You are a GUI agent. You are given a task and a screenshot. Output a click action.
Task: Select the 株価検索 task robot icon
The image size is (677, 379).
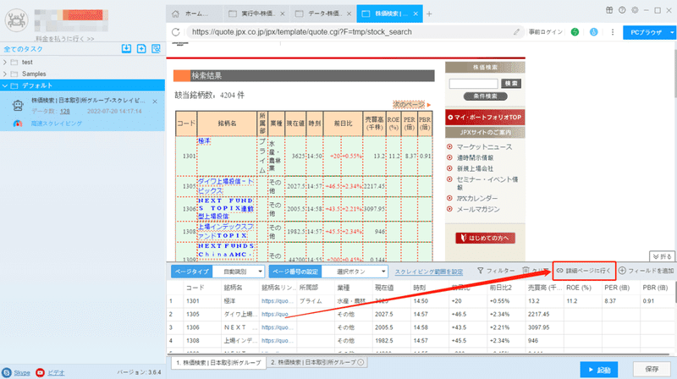pyautogui.click(x=18, y=106)
